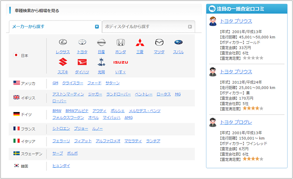Screen dimensions: 293x179
Task: Click the ヒュンダイ link under 韓国
Action: [61, 166]
